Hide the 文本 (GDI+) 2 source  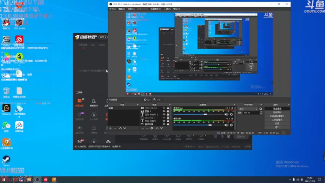coord(164,115)
